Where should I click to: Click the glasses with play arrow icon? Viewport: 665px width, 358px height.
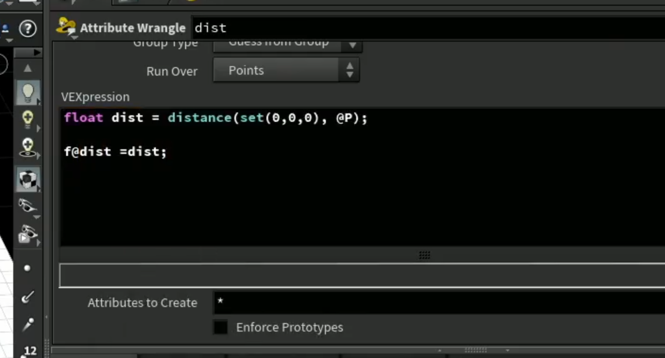tap(28, 234)
